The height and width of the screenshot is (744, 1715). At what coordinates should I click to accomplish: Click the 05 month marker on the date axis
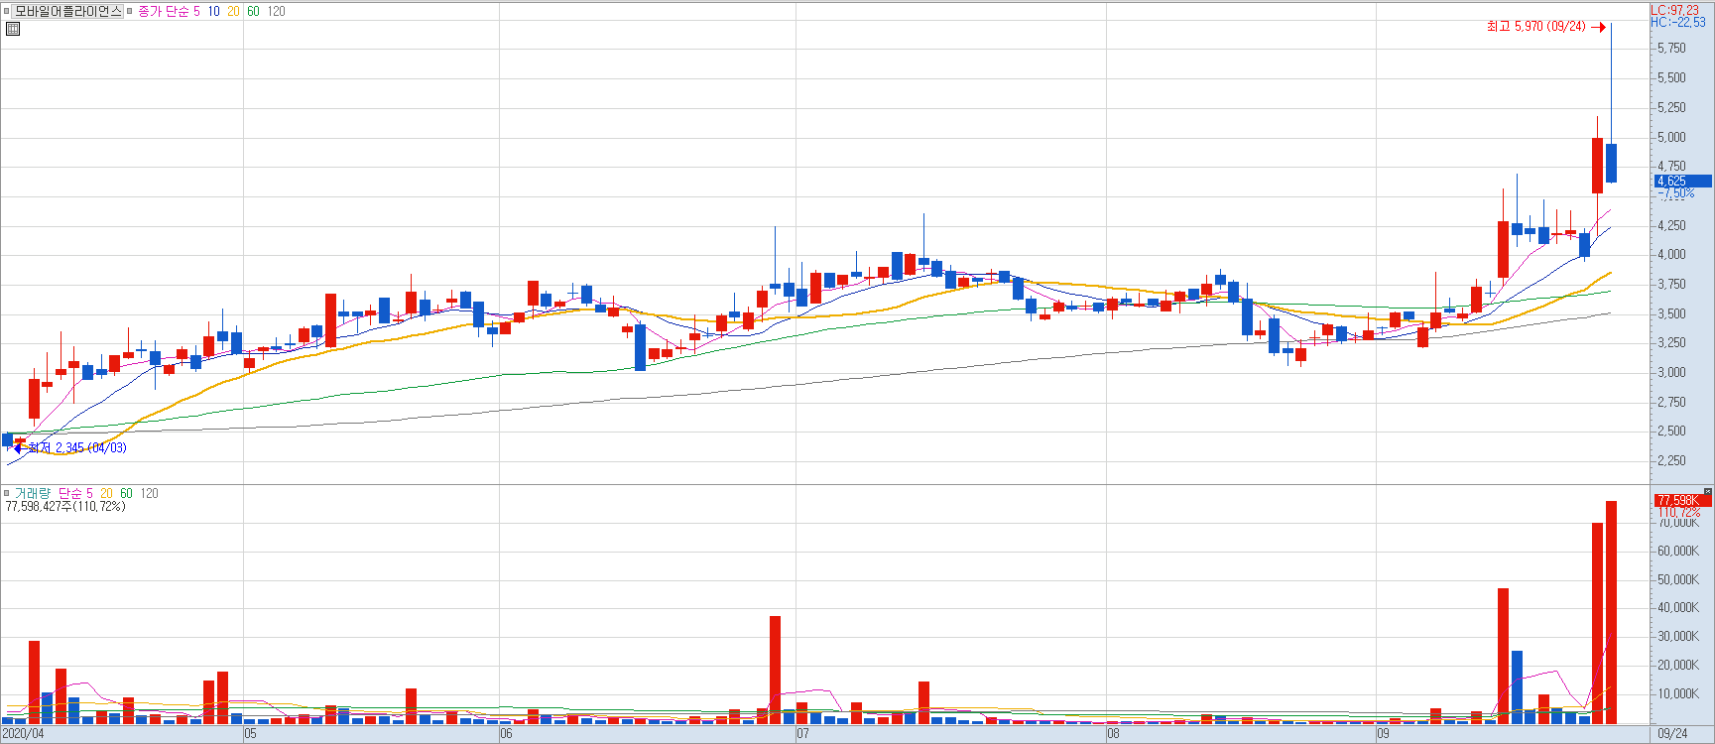(x=250, y=734)
